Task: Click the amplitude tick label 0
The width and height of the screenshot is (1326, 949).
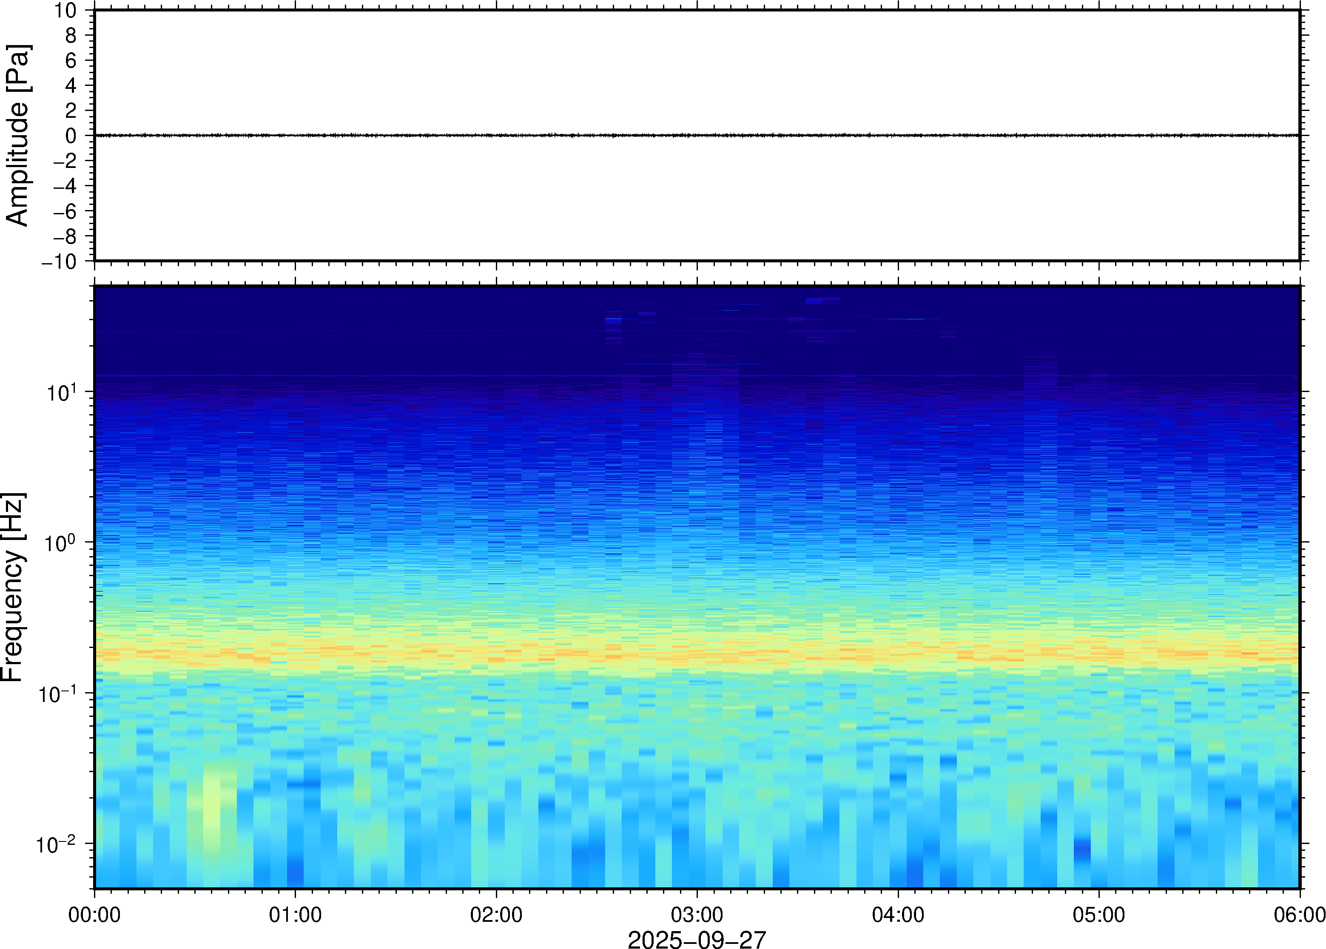Action: click(x=71, y=136)
